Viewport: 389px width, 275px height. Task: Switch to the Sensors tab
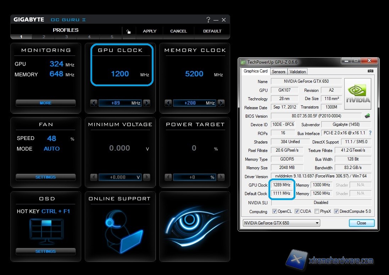[x=278, y=71]
